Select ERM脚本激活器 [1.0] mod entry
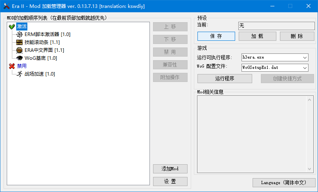 pyautogui.click(x=48, y=34)
